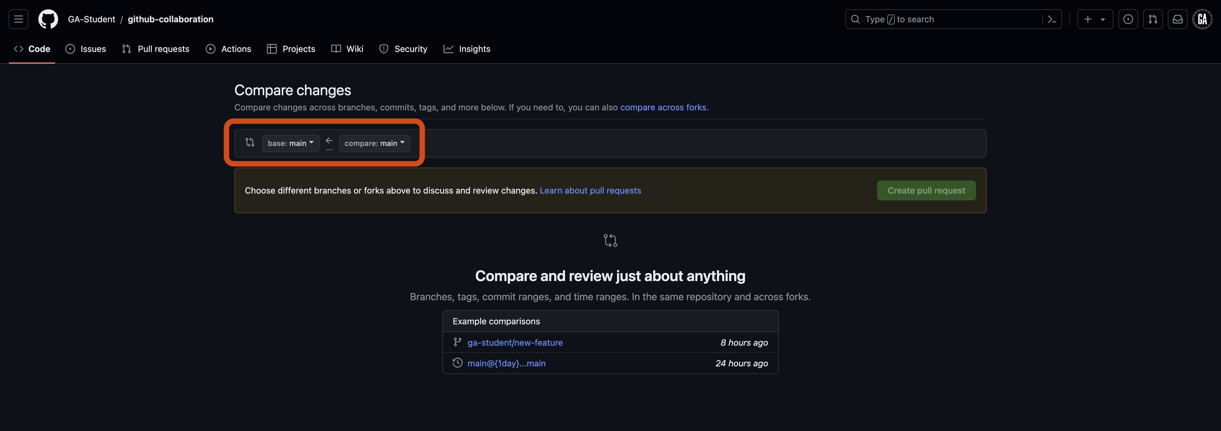Select the Security shield icon
Image resolution: width=1221 pixels, height=431 pixels.
(x=383, y=49)
